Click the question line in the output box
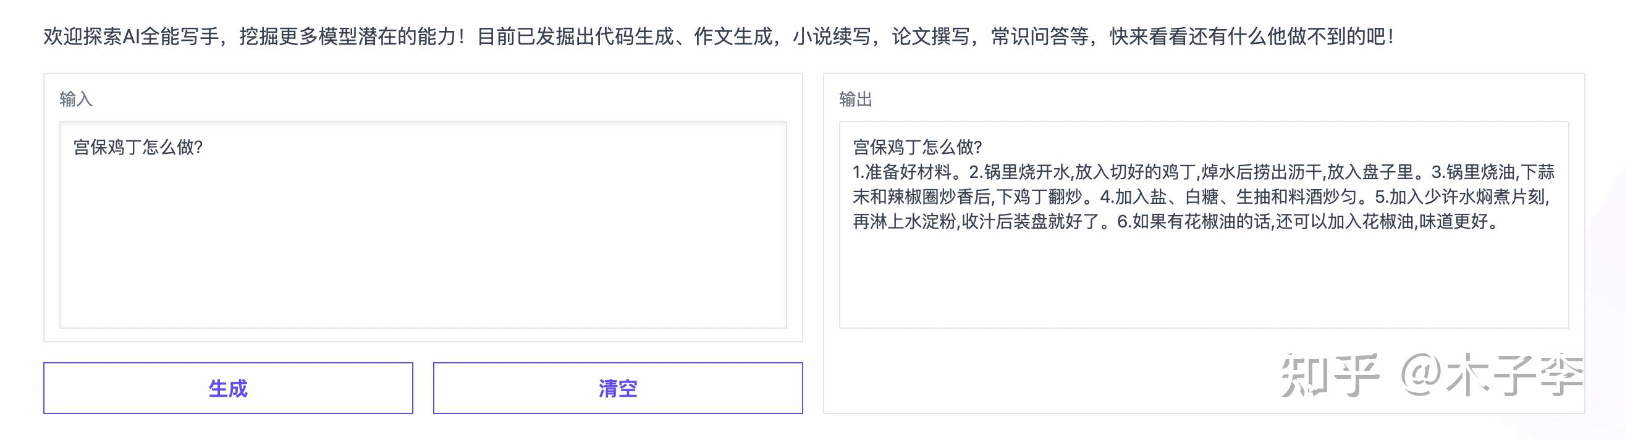Screen dimensions: 1625x440 [917, 147]
